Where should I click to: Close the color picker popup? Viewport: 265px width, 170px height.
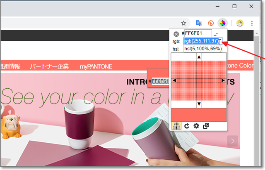tap(176, 34)
